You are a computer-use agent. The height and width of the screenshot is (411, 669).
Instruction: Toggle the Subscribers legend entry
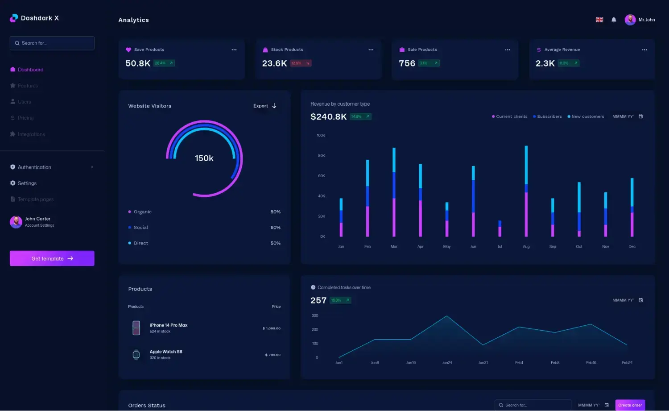(547, 116)
